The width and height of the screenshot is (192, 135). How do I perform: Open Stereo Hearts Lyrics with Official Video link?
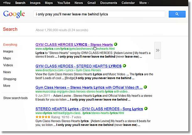click(89, 88)
